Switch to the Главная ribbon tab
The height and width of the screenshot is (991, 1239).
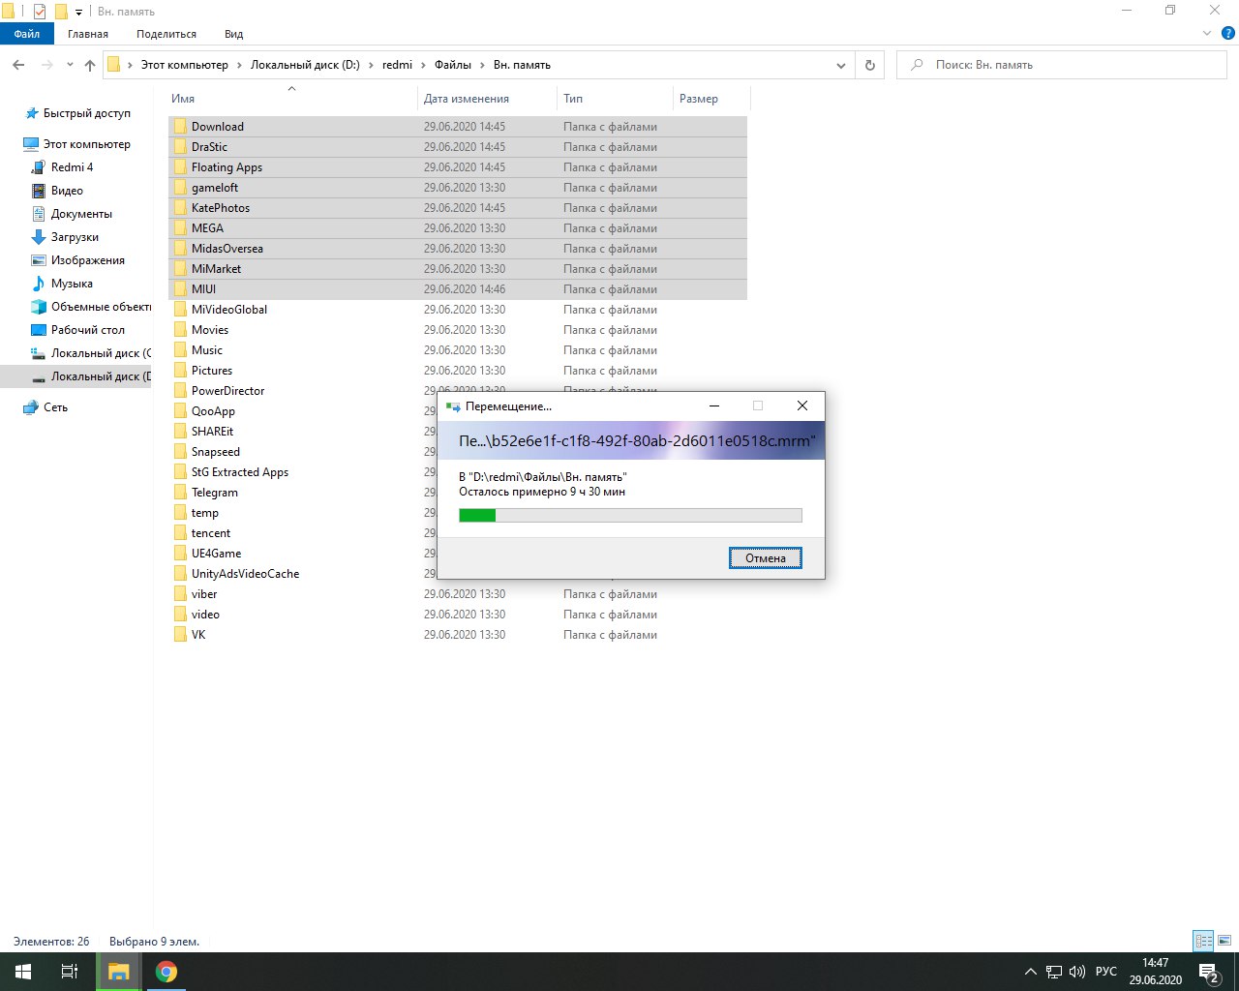(88, 34)
